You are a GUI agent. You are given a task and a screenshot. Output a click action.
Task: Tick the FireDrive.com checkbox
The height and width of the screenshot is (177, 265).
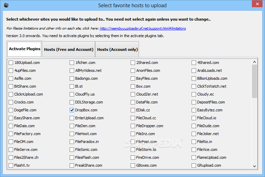[x=133, y=158]
